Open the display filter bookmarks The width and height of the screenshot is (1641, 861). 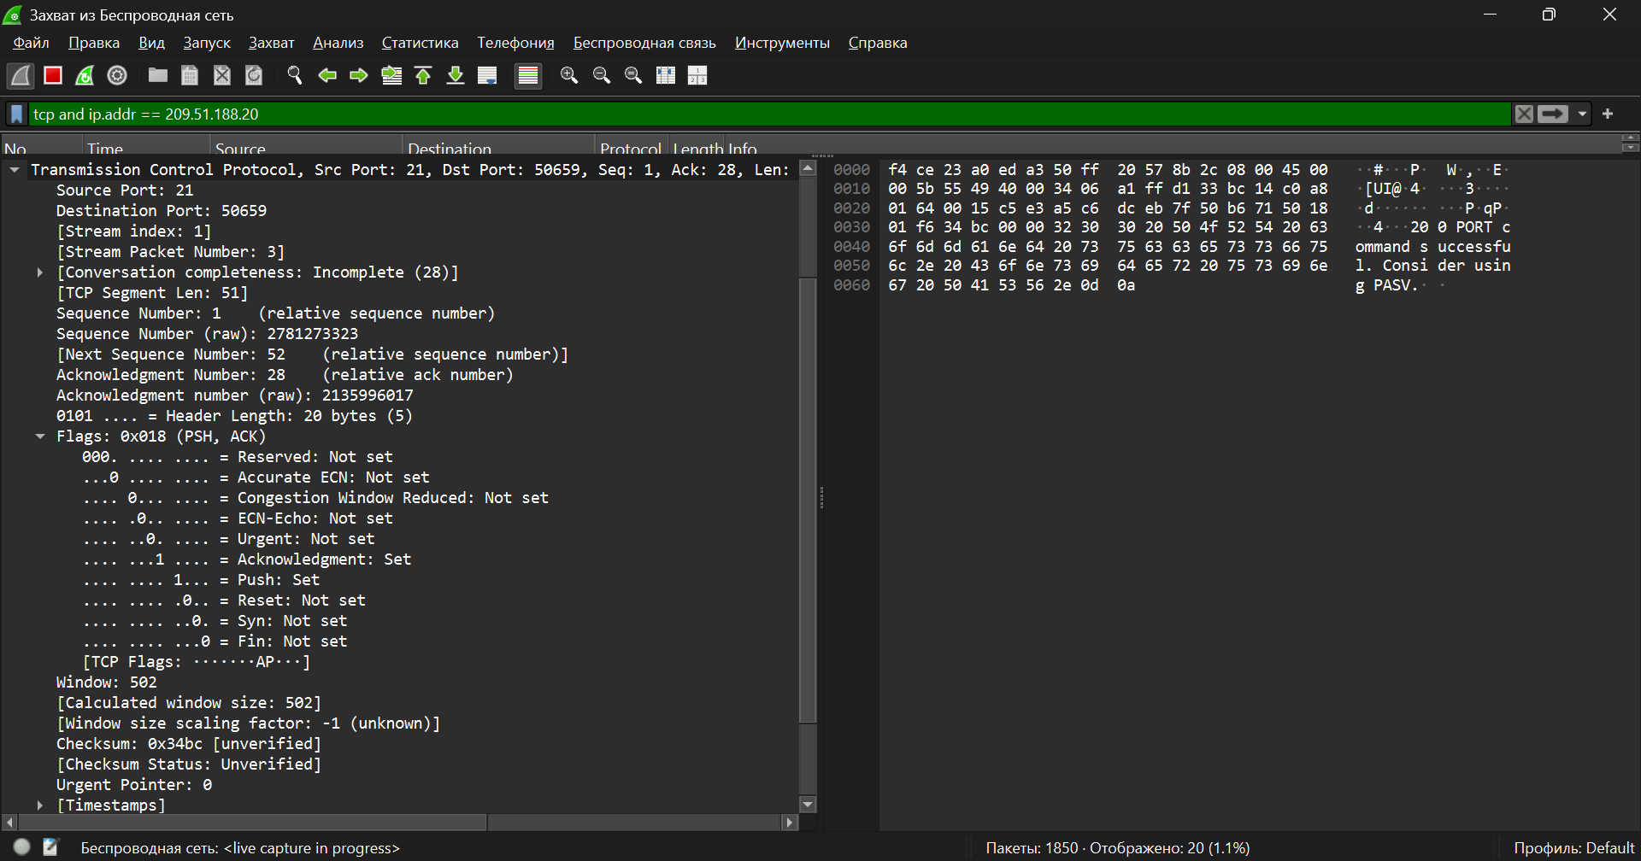(x=16, y=114)
